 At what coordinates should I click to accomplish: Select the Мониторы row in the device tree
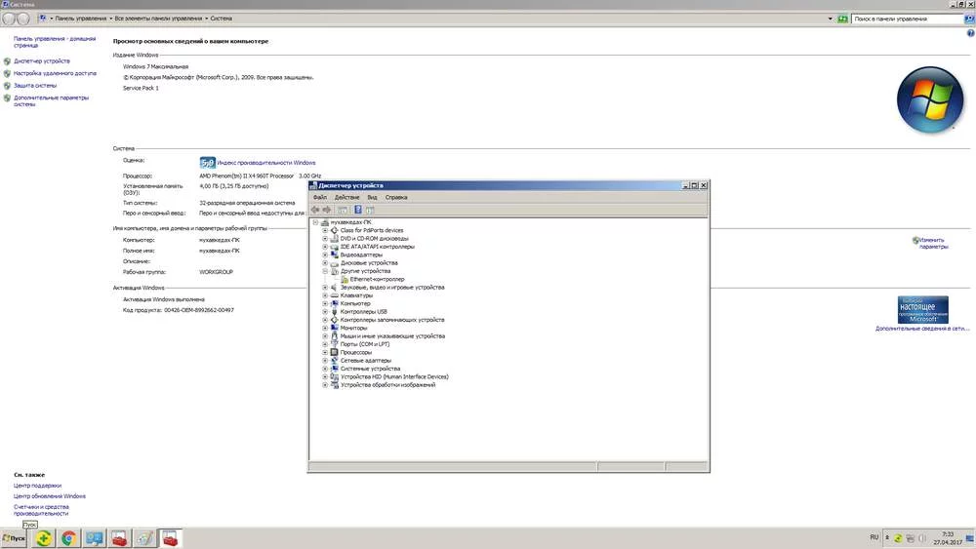(x=353, y=328)
